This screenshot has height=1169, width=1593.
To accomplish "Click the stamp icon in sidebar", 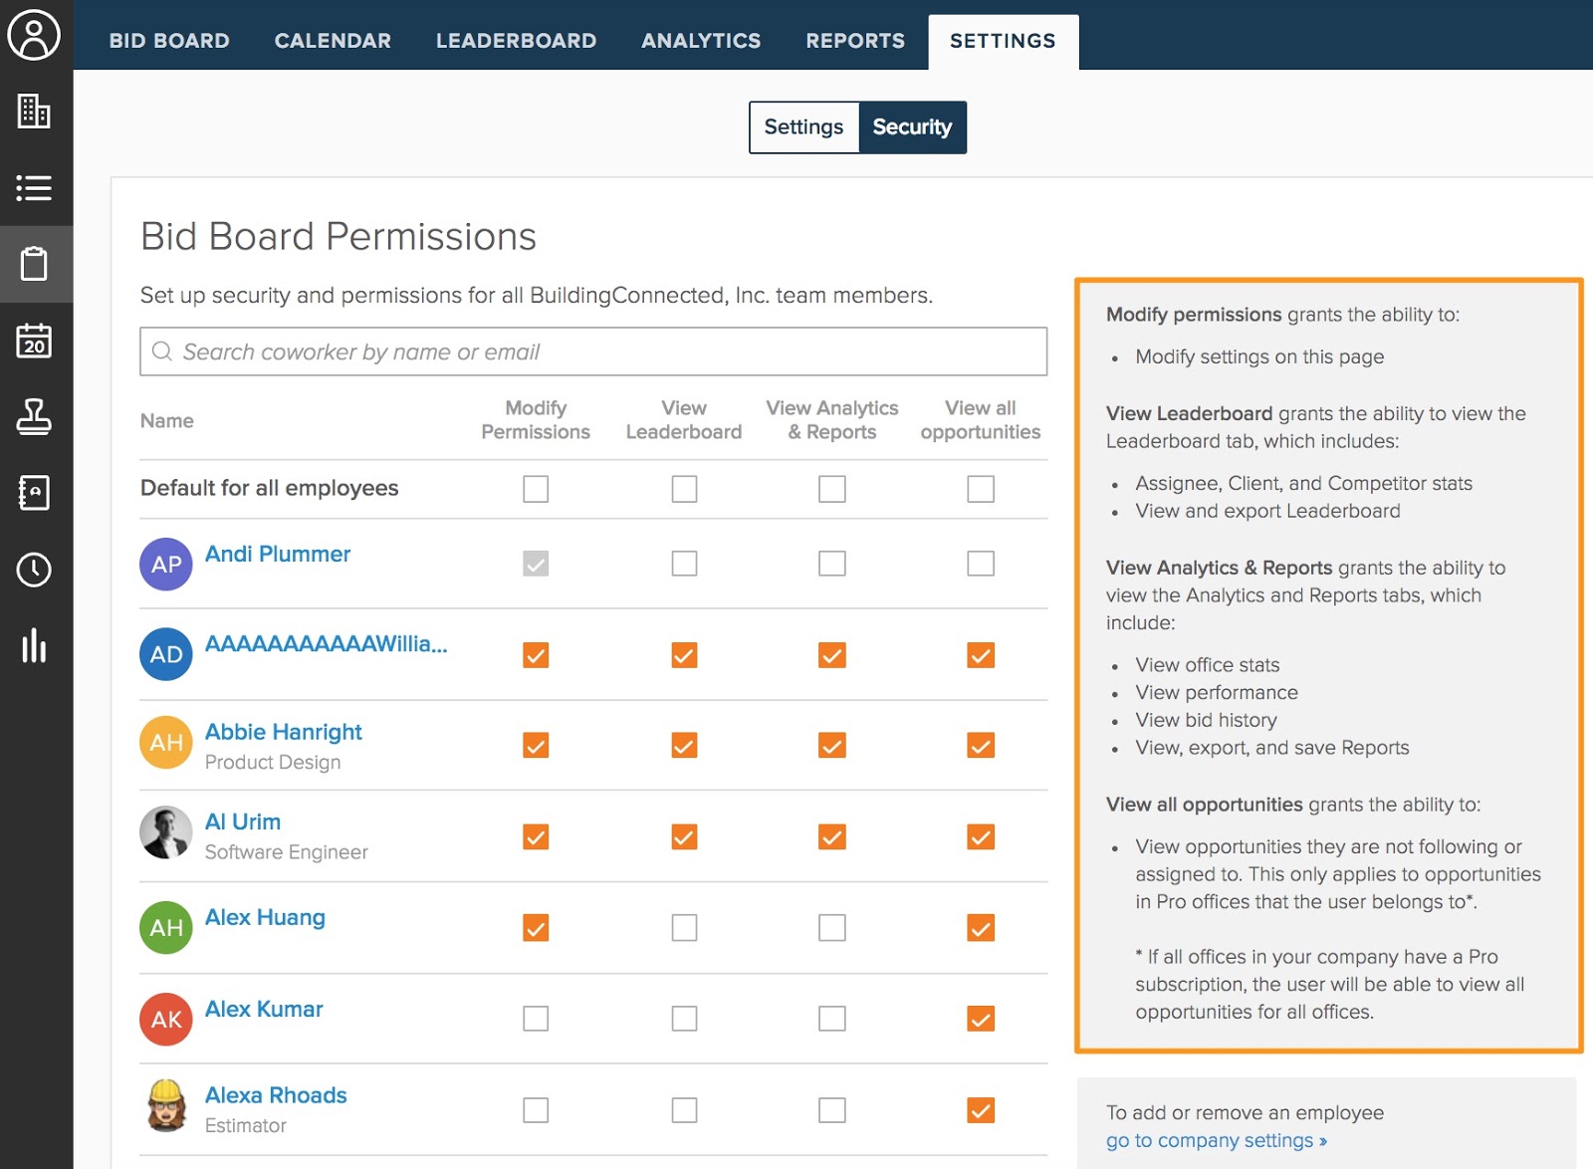I will tap(35, 416).
